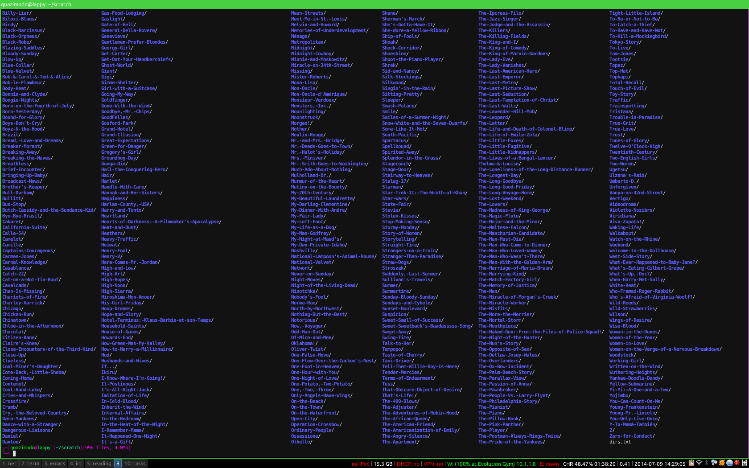Click the 'Trainspotting/' directory
Screen dimensions: 749x468
tap(628, 106)
